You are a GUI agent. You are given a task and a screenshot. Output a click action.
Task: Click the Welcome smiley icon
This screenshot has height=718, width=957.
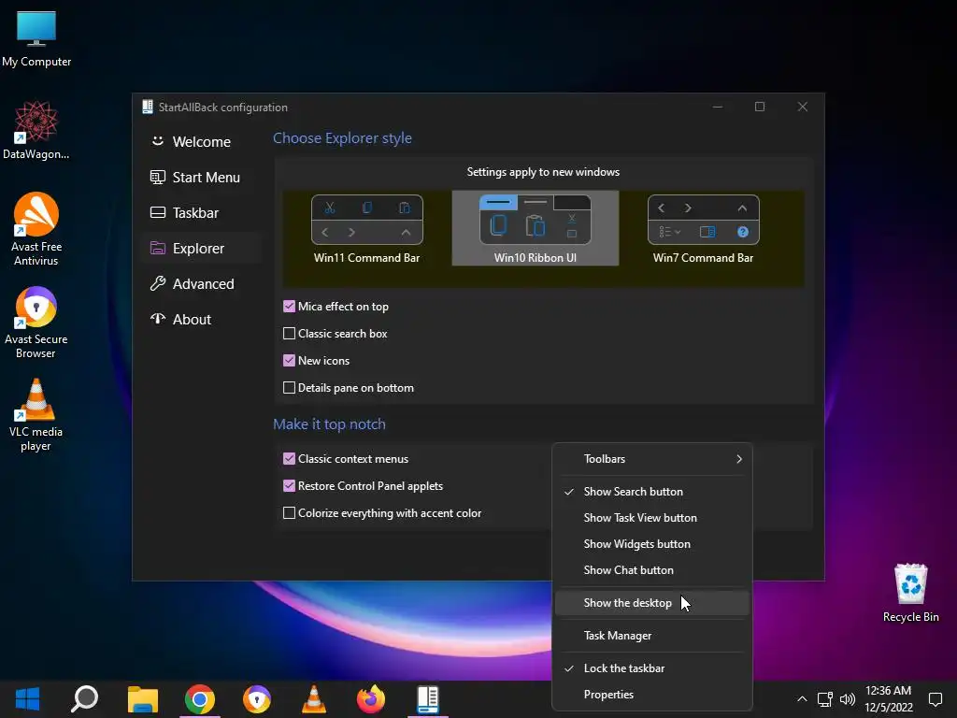pos(157,141)
